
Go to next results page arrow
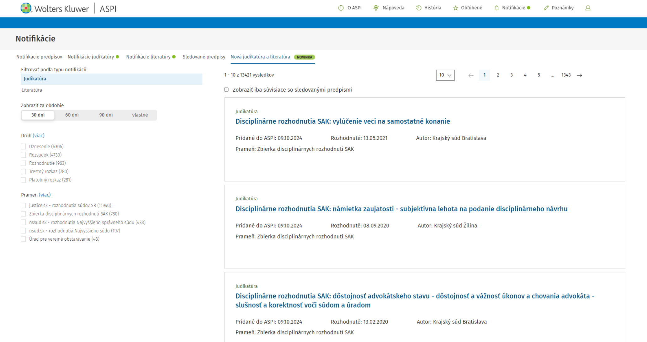coord(580,75)
